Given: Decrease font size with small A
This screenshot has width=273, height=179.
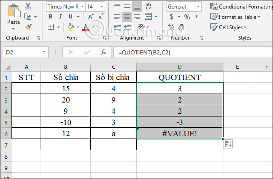Looking at the screenshot, I should [101, 17].
